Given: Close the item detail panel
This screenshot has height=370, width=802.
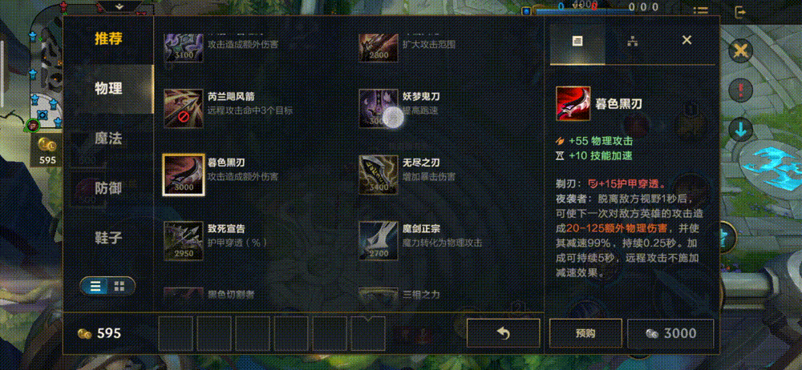Looking at the screenshot, I should pos(687,40).
